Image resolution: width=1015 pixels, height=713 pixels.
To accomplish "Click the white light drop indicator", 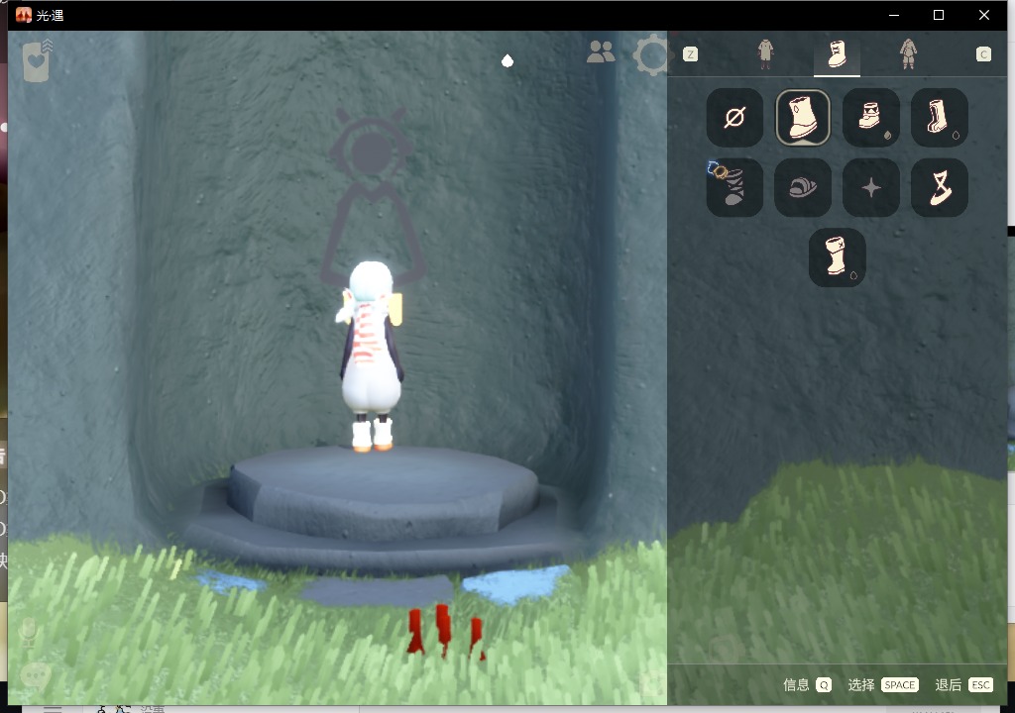I will [x=507, y=60].
